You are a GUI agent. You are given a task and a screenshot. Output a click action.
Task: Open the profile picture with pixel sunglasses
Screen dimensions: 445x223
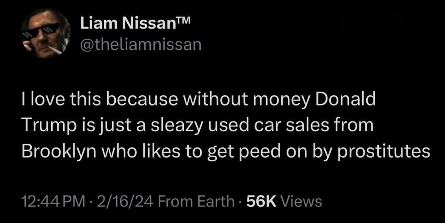[46, 35]
